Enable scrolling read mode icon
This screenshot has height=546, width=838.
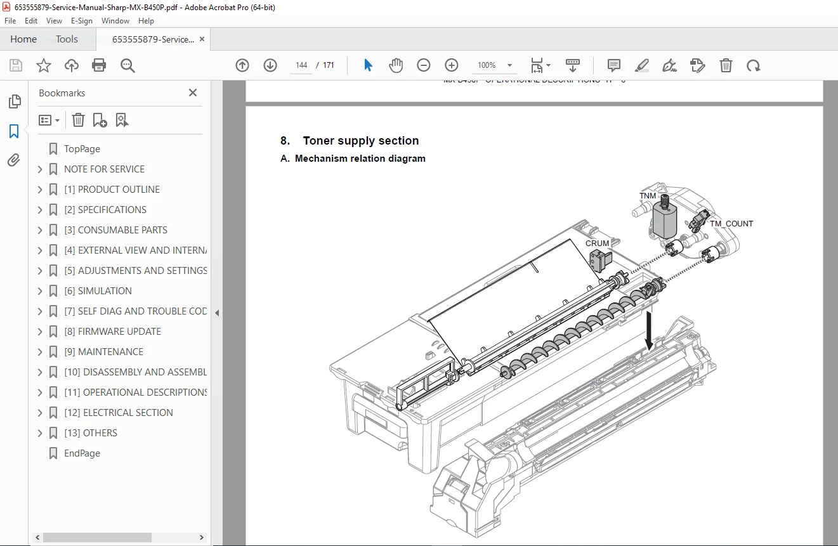point(573,65)
